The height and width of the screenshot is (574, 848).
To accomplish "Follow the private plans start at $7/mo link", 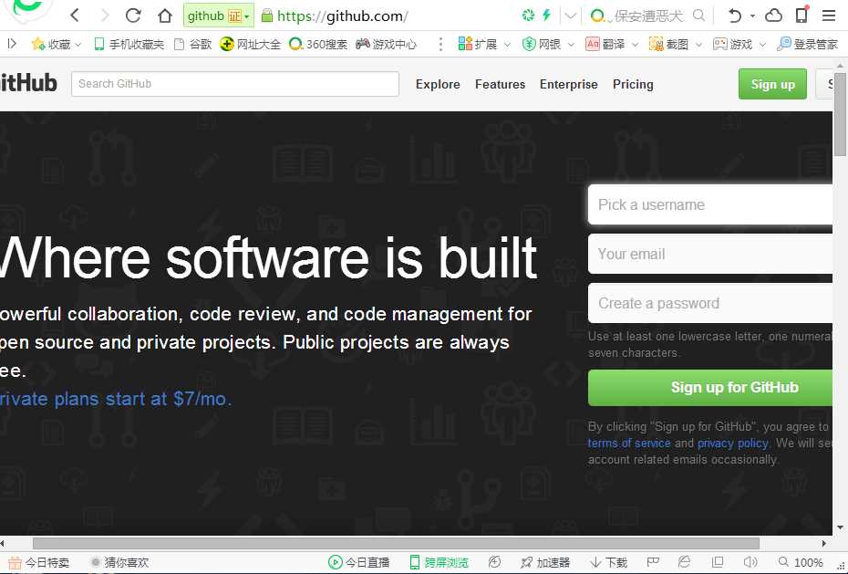I will click(x=116, y=399).
